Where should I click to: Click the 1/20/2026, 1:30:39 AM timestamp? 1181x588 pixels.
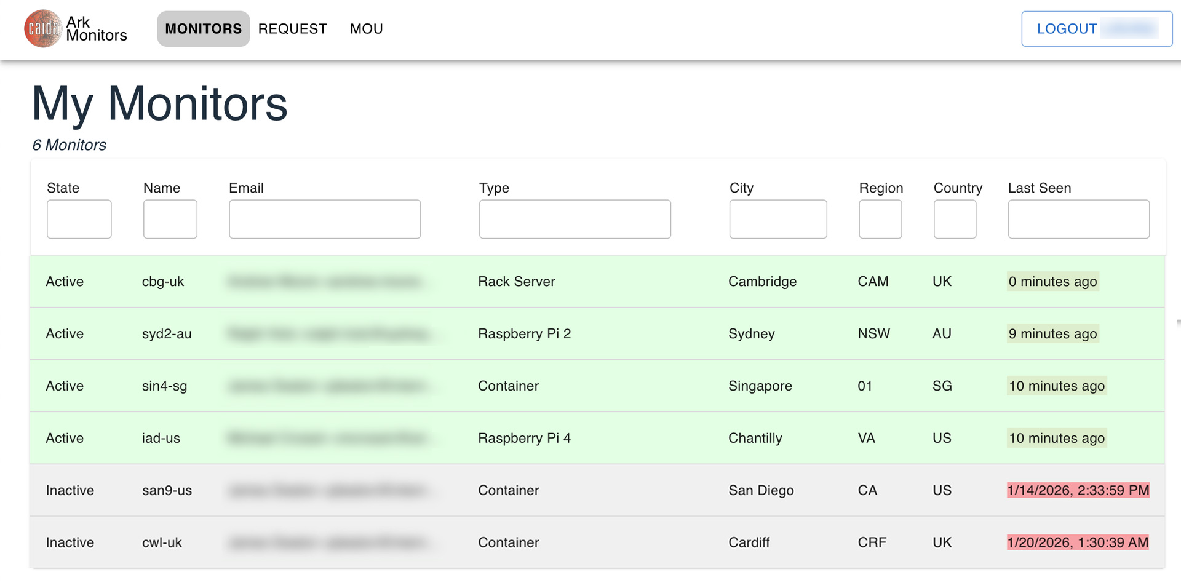click(x=1078, y=543)
